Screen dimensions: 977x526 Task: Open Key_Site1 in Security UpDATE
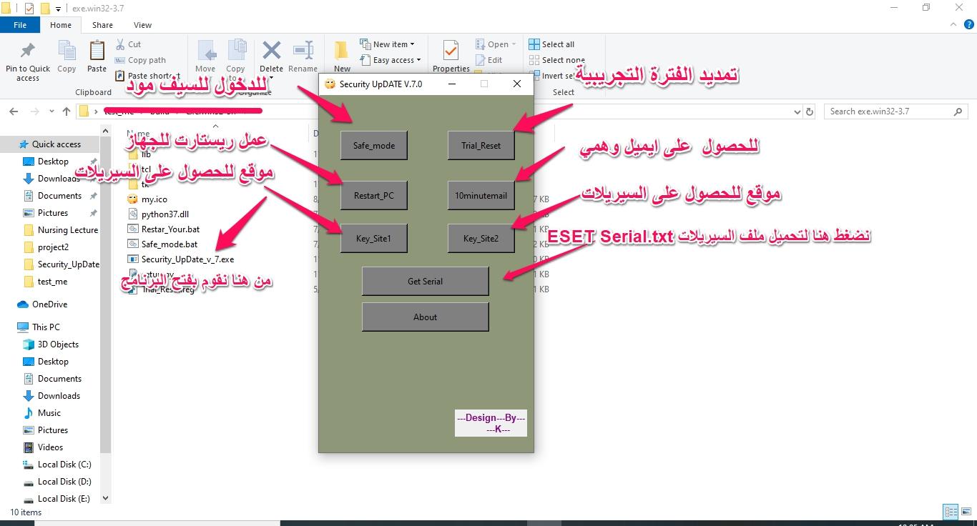pos(373,238)
